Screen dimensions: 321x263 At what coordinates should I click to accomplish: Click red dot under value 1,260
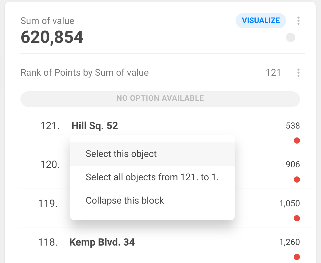[x=297, y=257]
